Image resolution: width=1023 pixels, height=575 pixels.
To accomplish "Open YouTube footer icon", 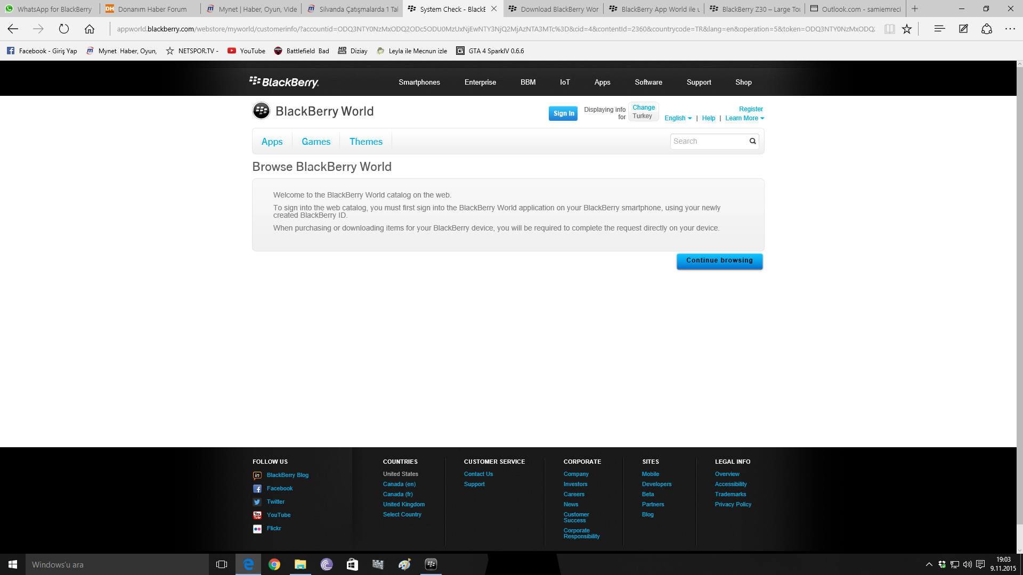I will tap(257, 515).
